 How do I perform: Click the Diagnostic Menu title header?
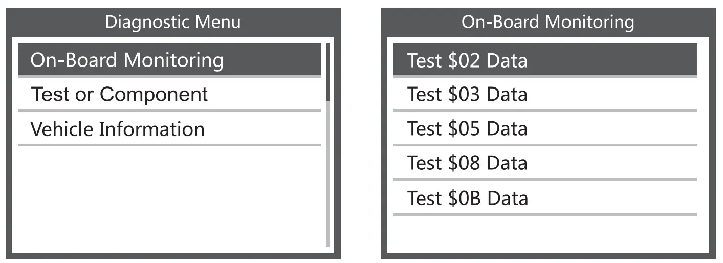[x=173, y=22]
